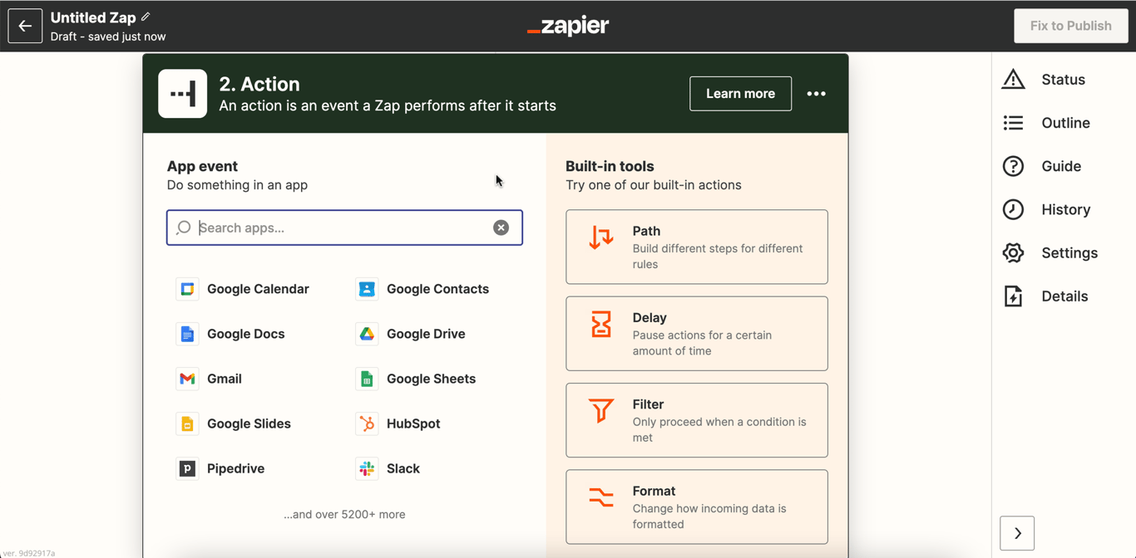Open the Settings panel label
The height and width of the screenshot is (558, 1136).
click(1069, 252)
